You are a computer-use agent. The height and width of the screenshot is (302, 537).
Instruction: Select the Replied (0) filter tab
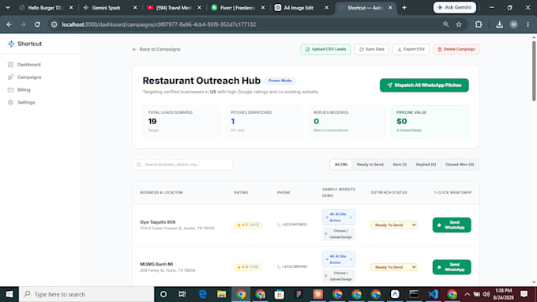pos(426,164)
